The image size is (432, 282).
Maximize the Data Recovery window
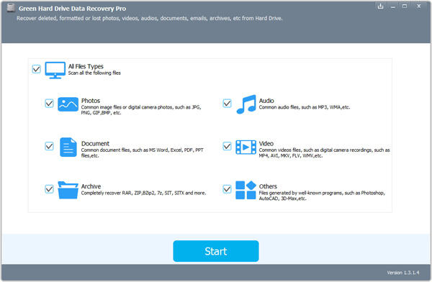point(405,6)
